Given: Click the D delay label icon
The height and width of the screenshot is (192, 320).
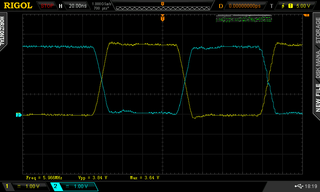Looking at the screenshot, I should [221, 6].
